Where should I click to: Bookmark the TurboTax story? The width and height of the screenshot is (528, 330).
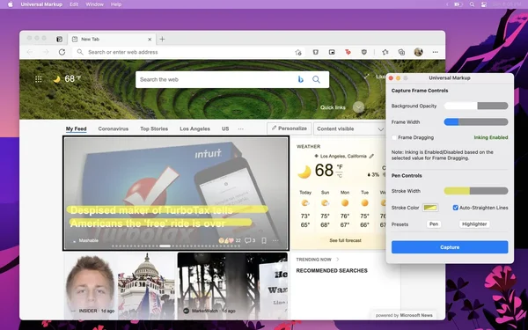pyautogui.click(x=264, y=240)
